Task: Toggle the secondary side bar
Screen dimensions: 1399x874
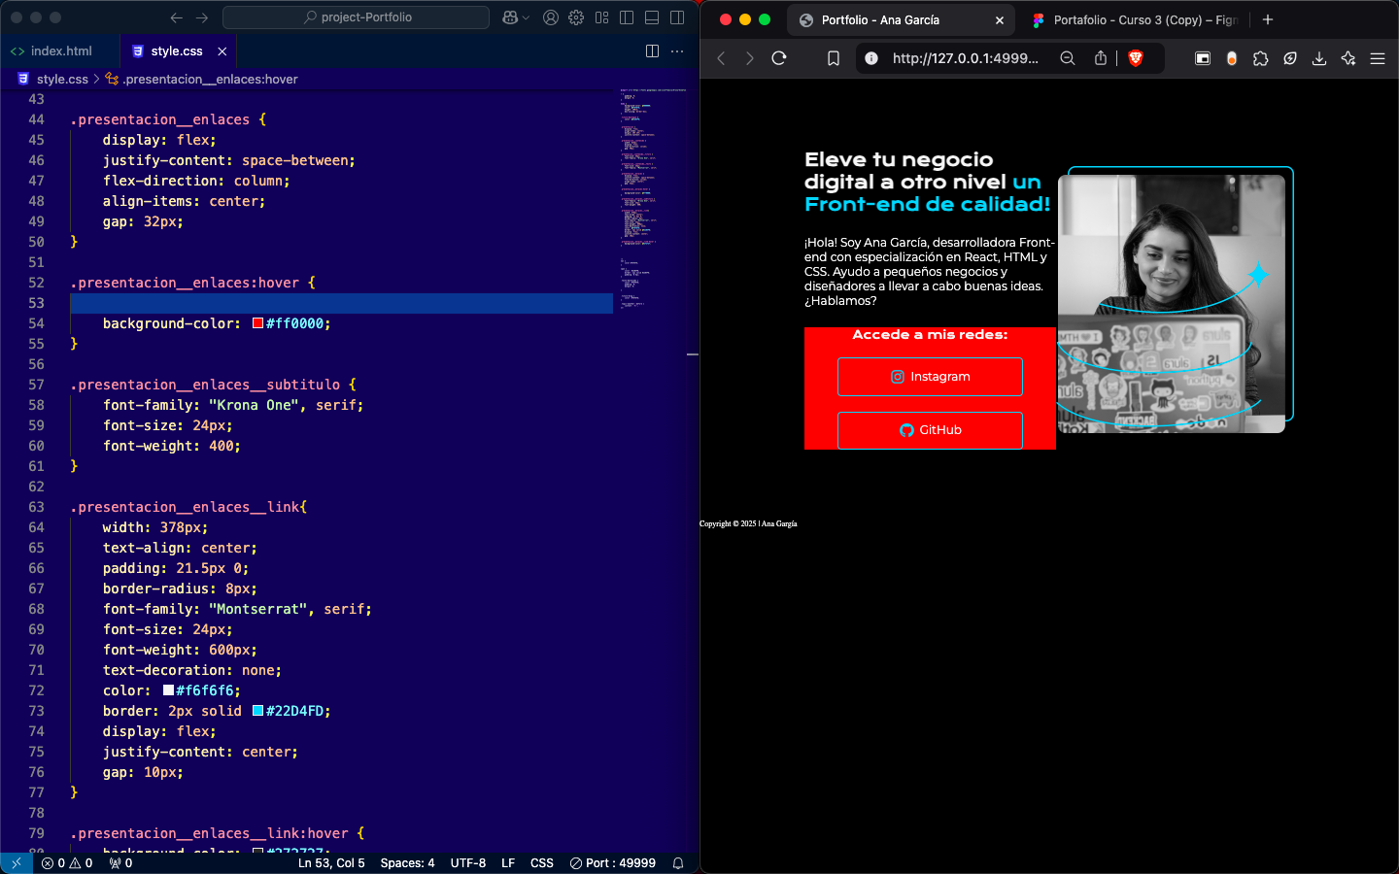Action: [x=677, y=17]
